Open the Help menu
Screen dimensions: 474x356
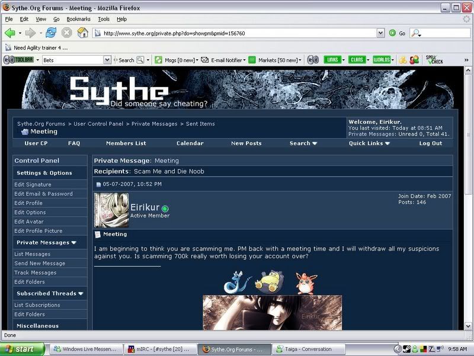121,19
